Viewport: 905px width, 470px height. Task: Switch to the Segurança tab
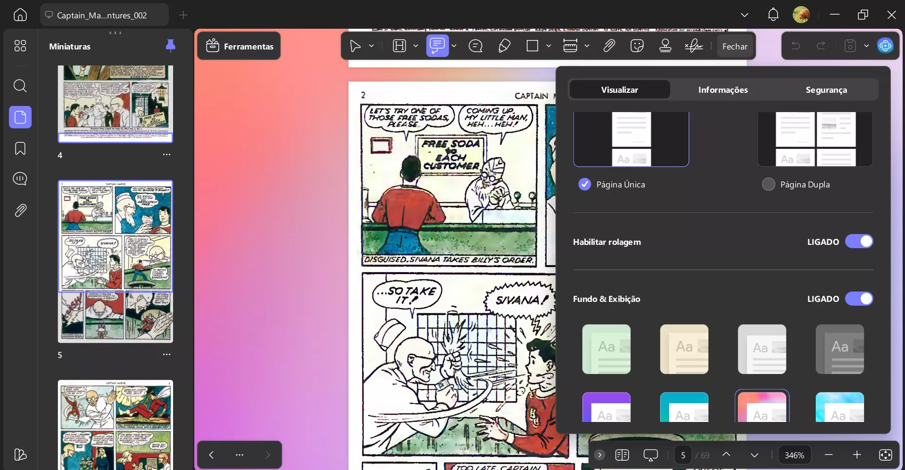pyautogui.click(x=826, y=89)
